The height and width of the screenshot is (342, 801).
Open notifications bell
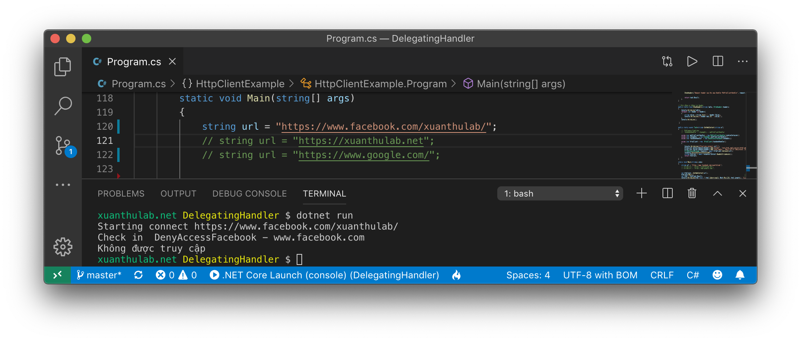(740, 275)
